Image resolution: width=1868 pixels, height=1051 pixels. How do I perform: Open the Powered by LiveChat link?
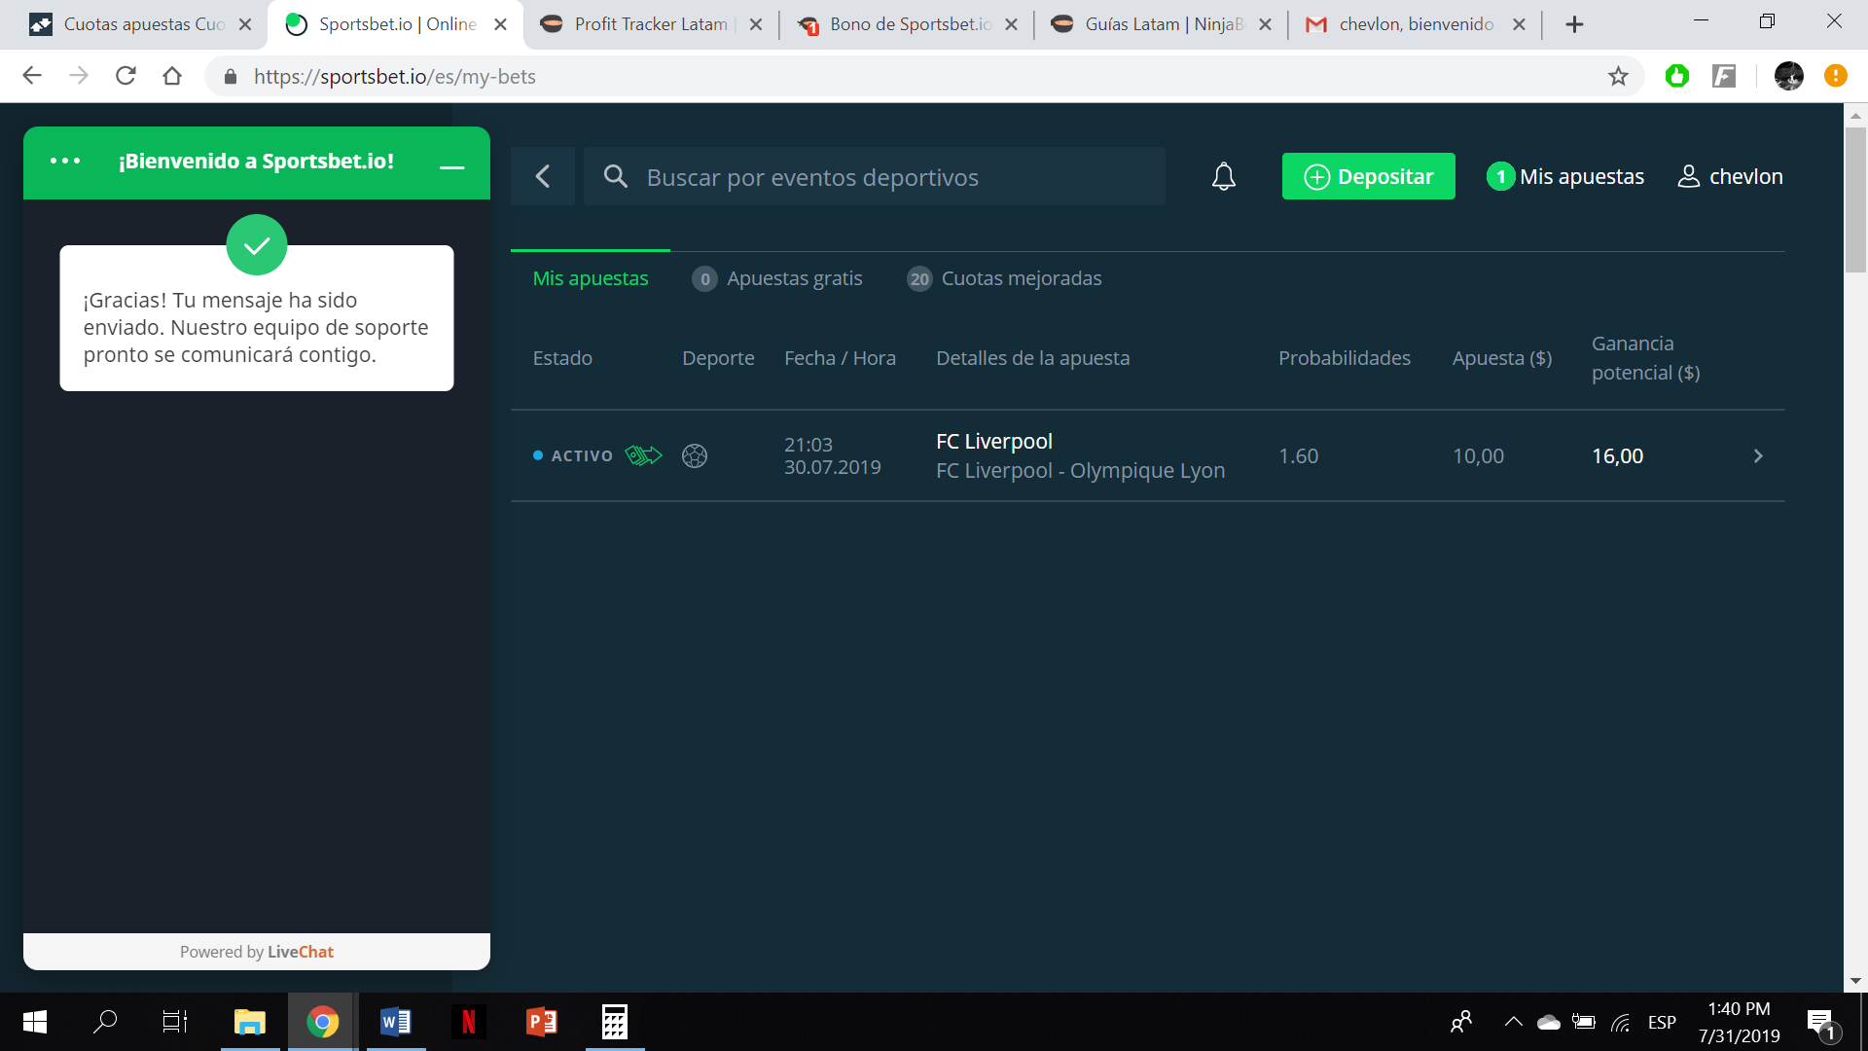tap(257, 952)
